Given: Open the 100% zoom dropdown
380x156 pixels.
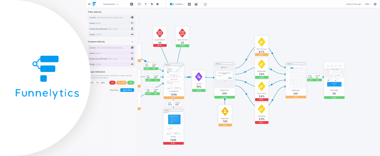Looking at the screenshot, I should pos(368,4).
